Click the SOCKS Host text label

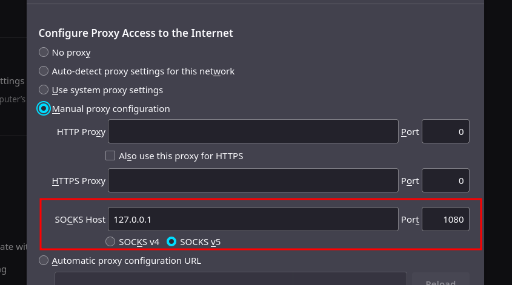(x=80, y=220)
